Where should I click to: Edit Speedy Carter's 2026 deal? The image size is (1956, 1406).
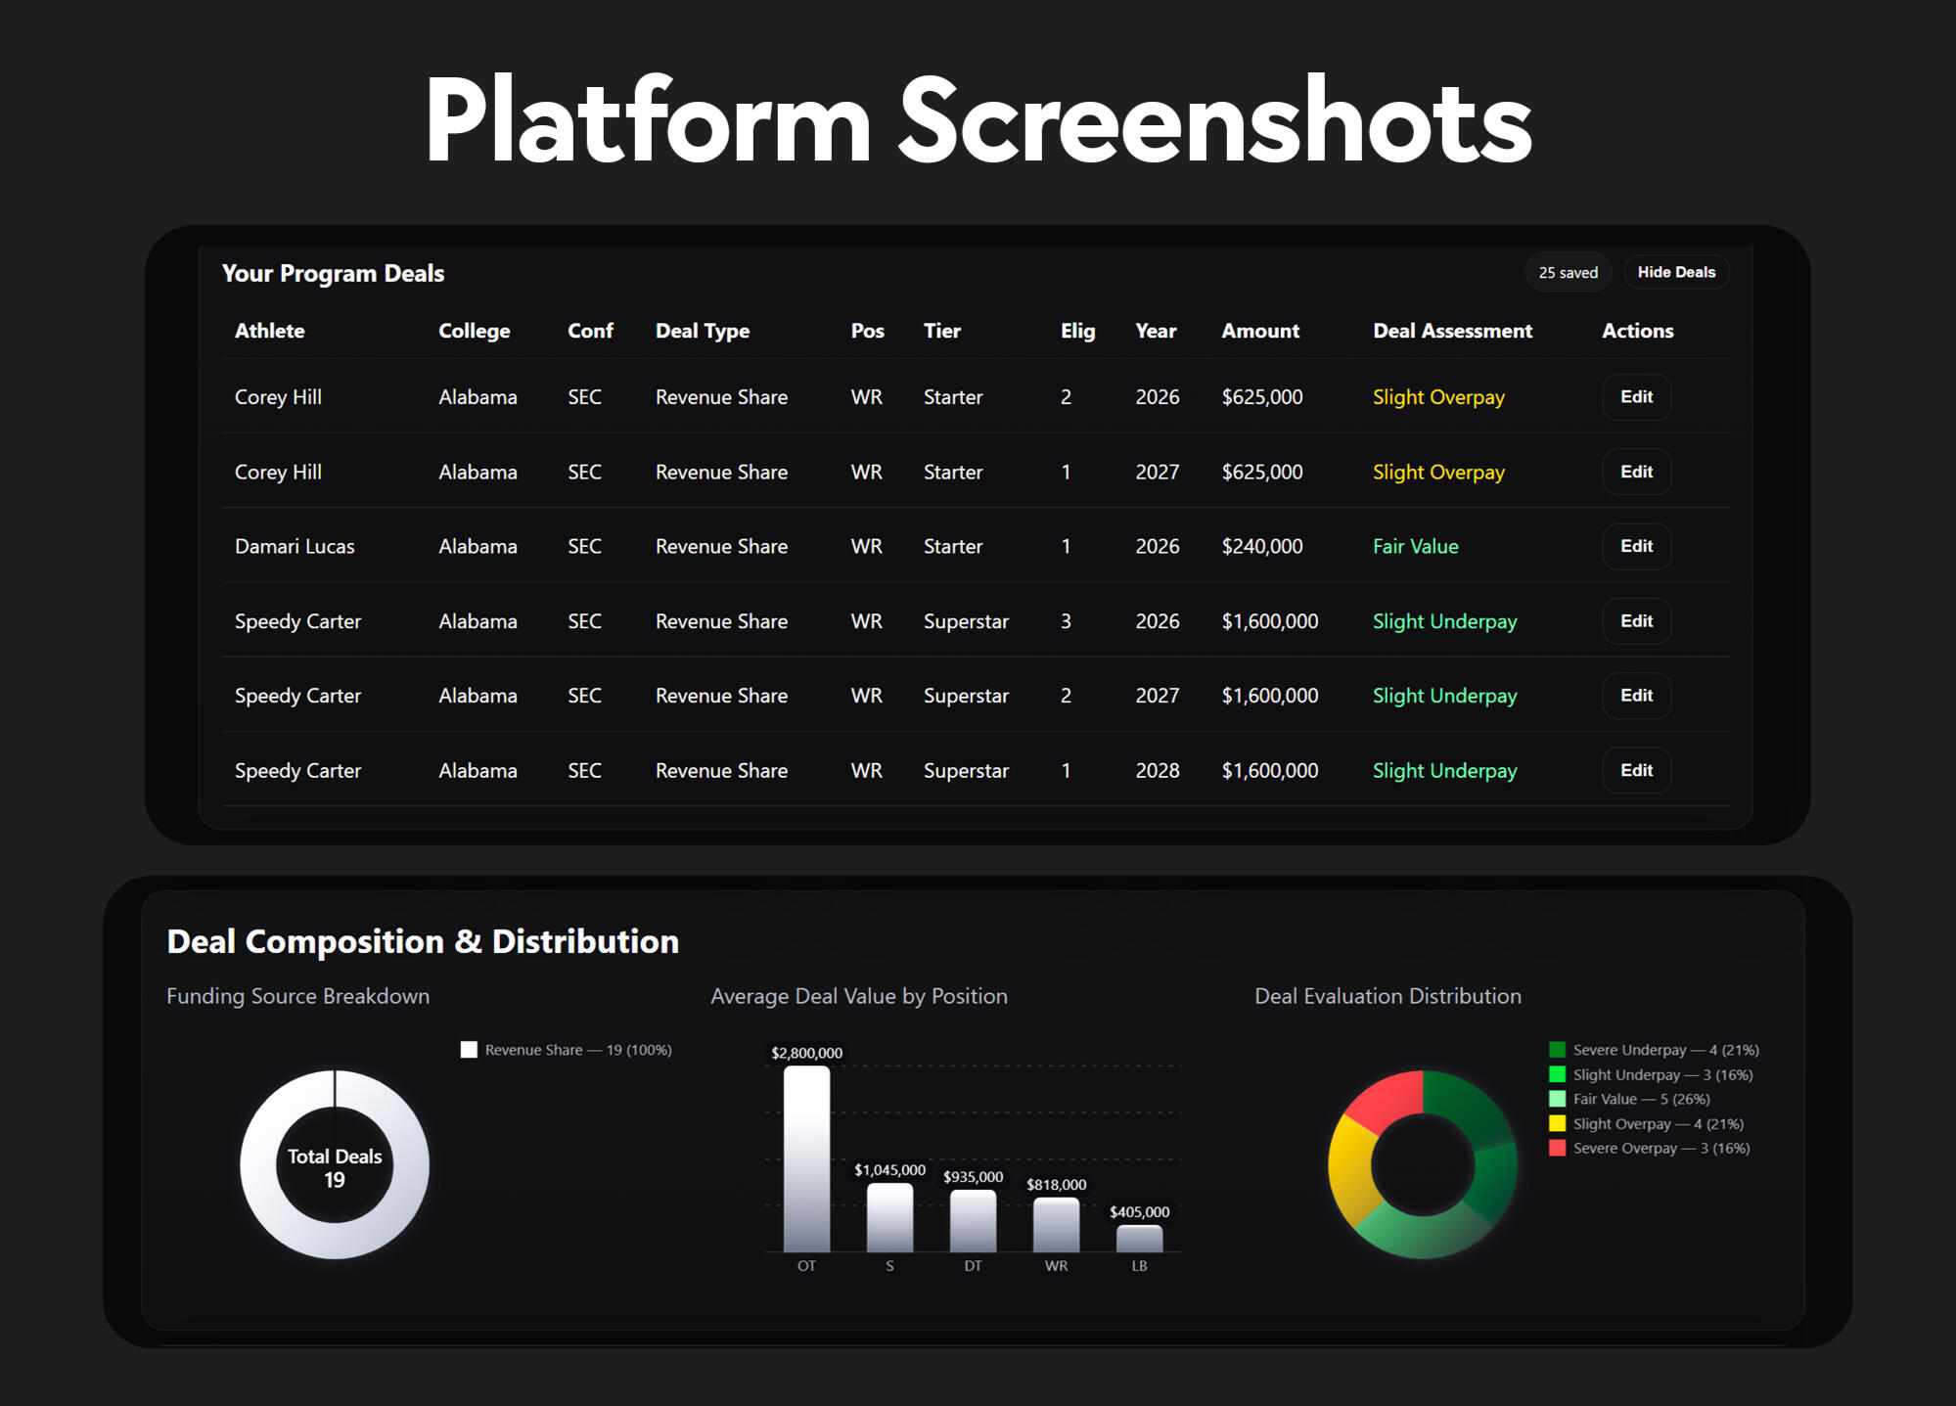[1635, 620]
